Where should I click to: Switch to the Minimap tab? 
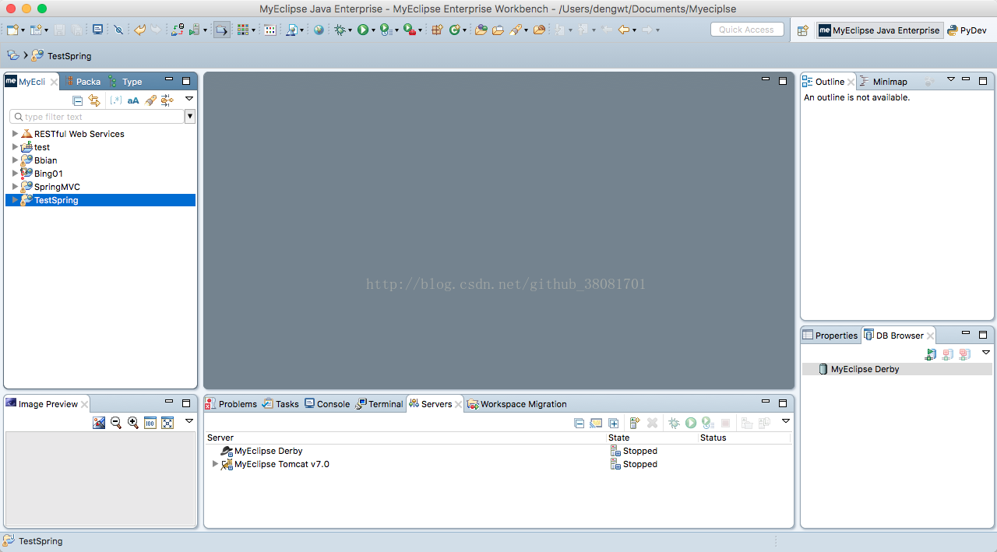(x=883, y=82)
